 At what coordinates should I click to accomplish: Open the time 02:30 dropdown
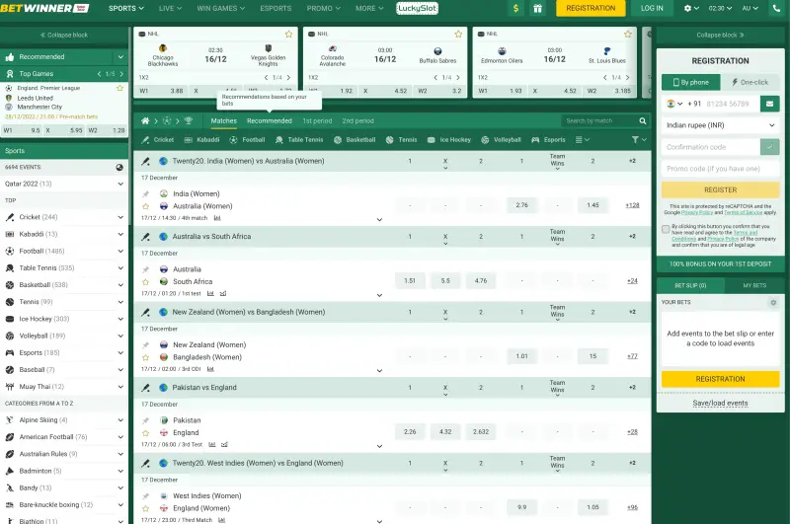pos(720,9)
